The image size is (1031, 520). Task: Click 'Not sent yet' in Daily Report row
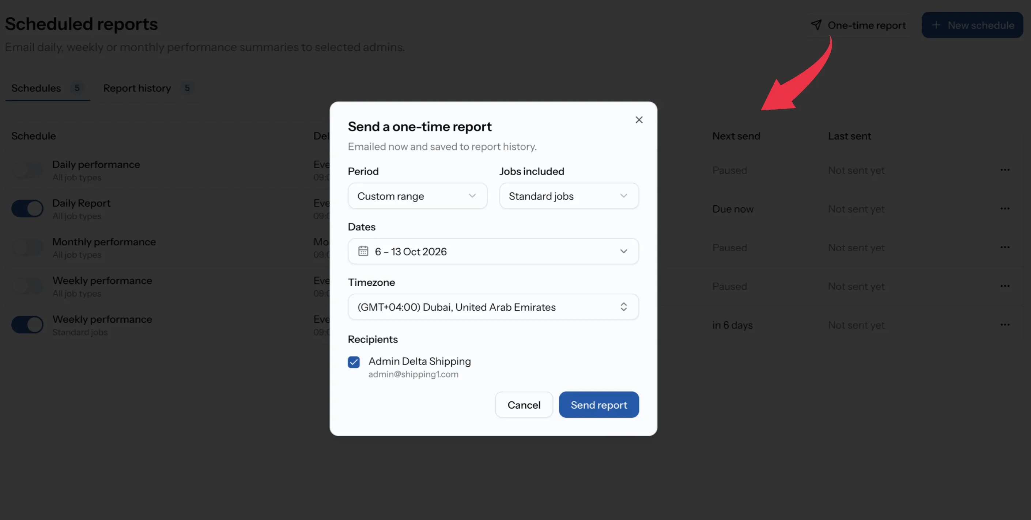[x=856, y=209]
